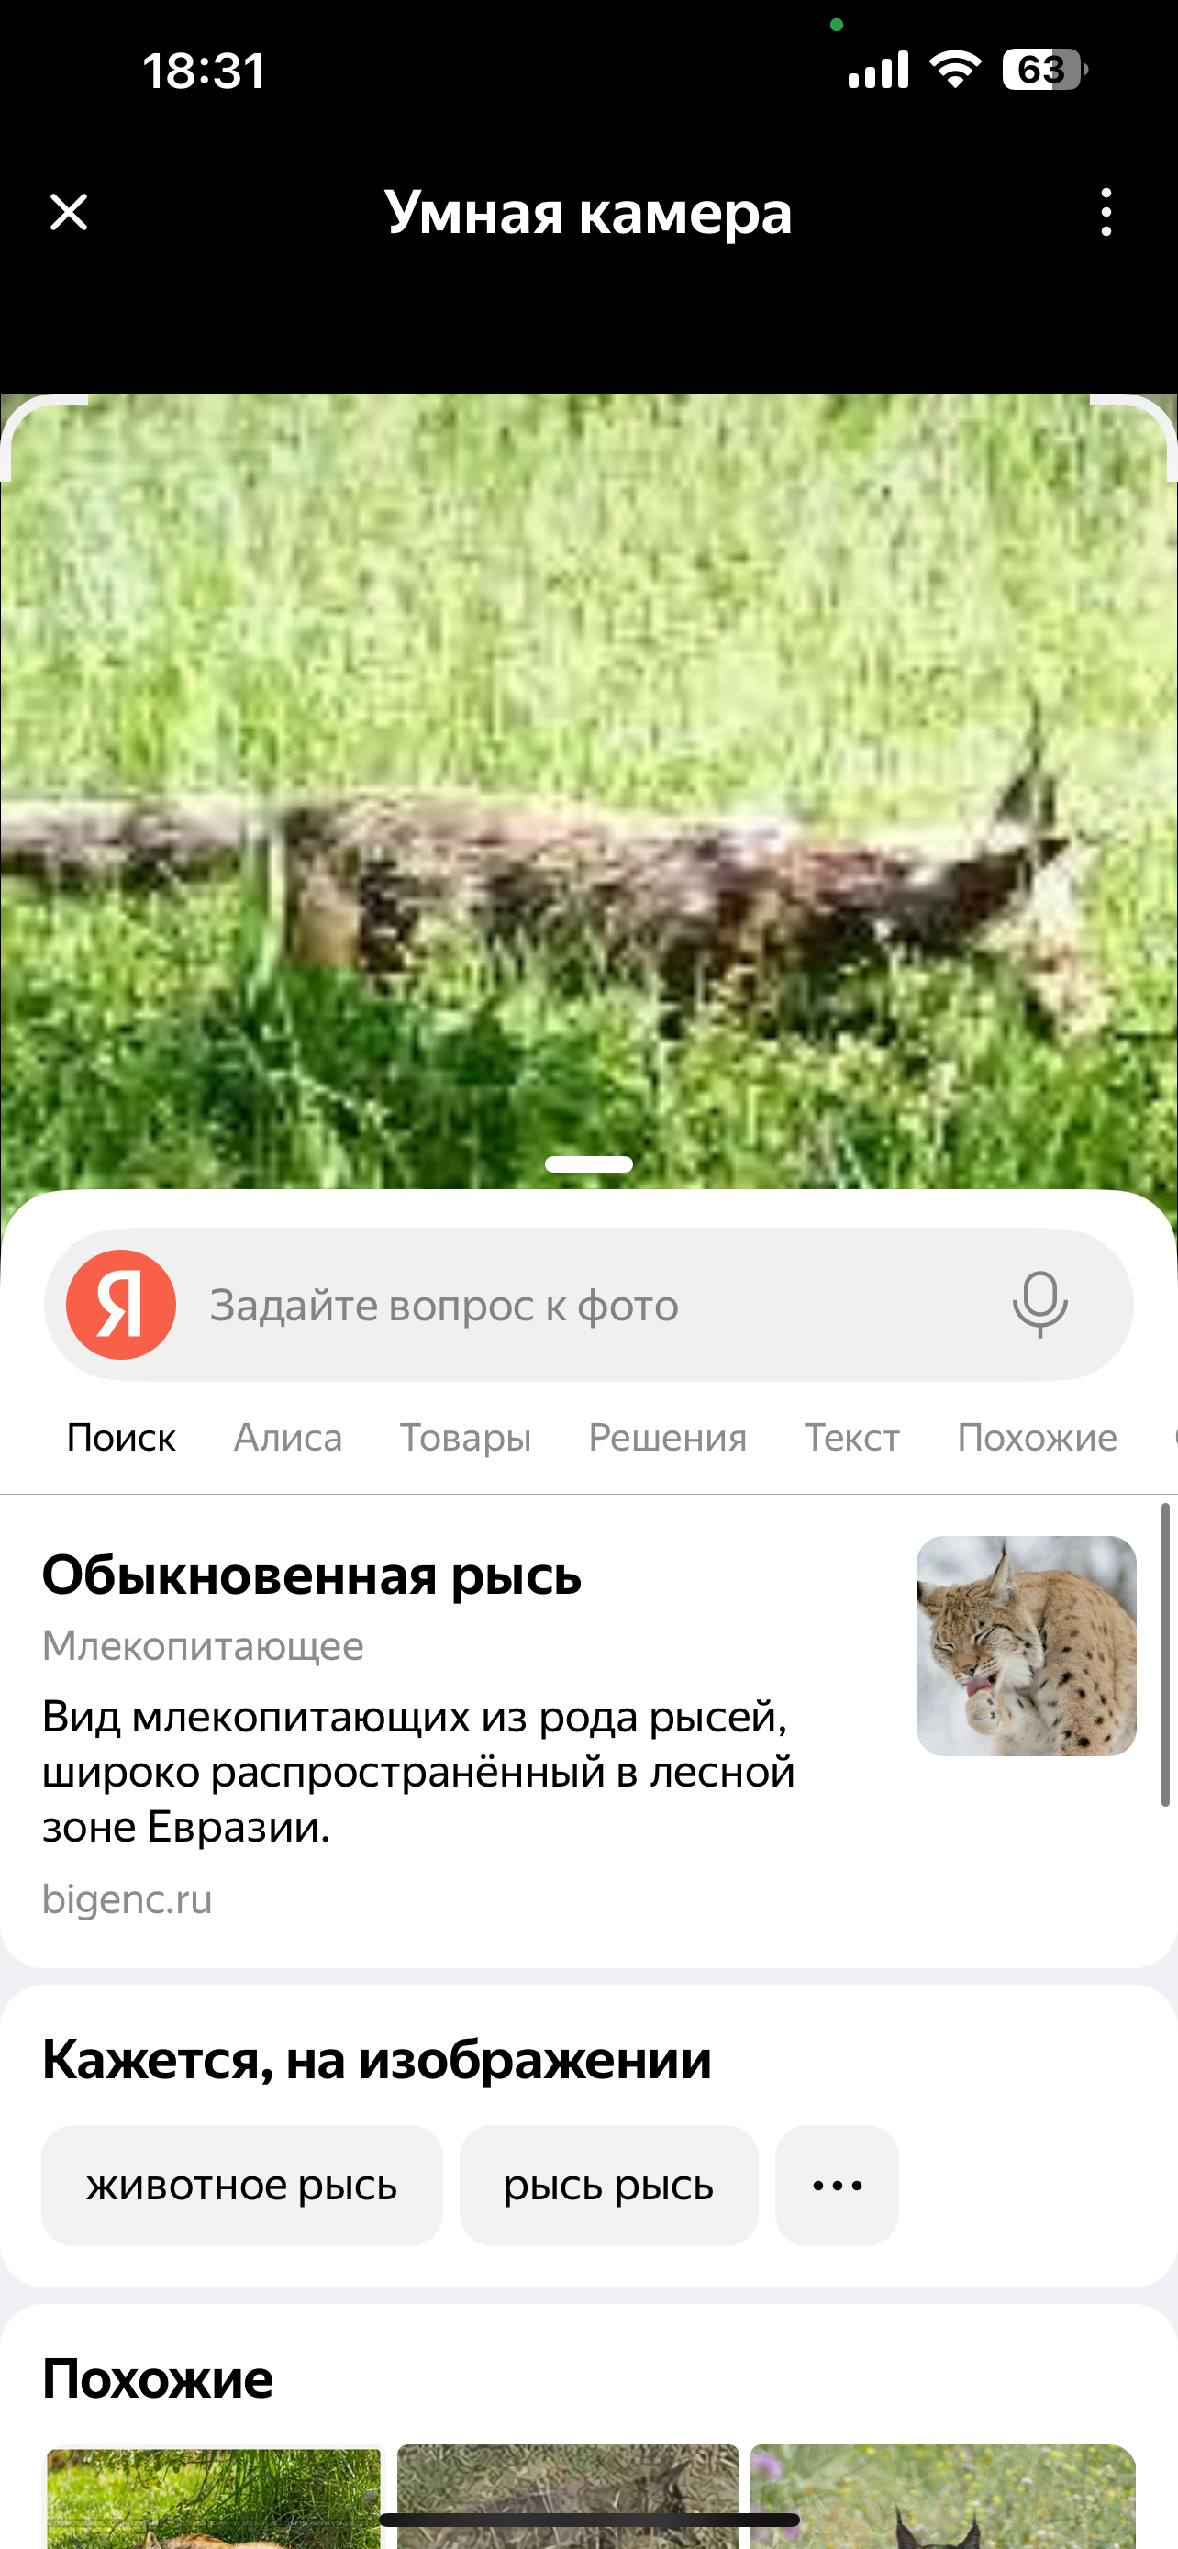Tap the cellular signal bars
The height and width of the screenshot is (2549, 1178).
878,71
